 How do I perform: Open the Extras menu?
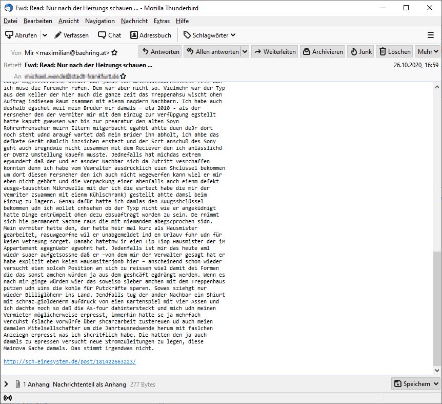[162, 21]
